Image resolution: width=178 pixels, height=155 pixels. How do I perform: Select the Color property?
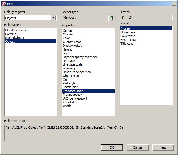88,38
